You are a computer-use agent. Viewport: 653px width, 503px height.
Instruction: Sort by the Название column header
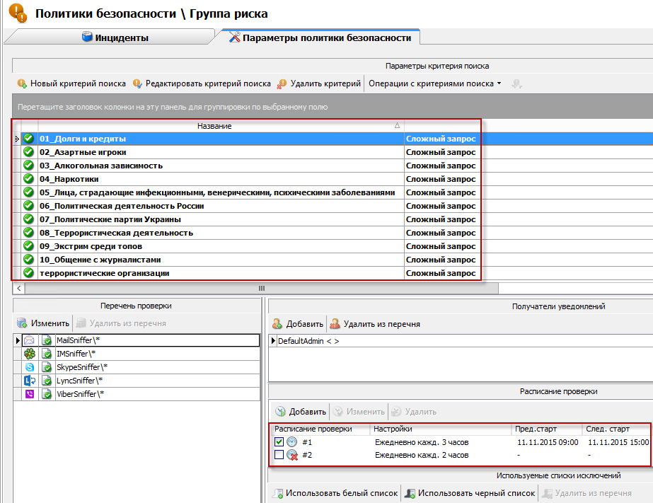[x=214, y=126]
